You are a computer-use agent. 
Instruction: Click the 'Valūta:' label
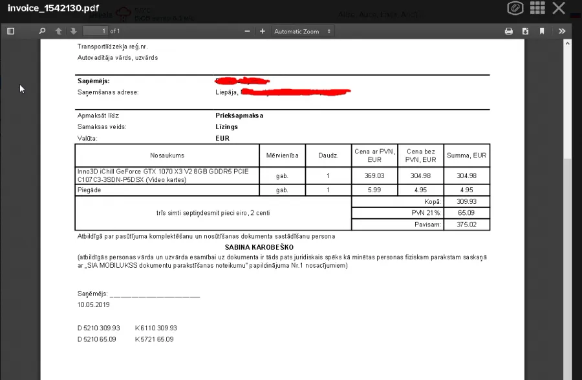87,139
